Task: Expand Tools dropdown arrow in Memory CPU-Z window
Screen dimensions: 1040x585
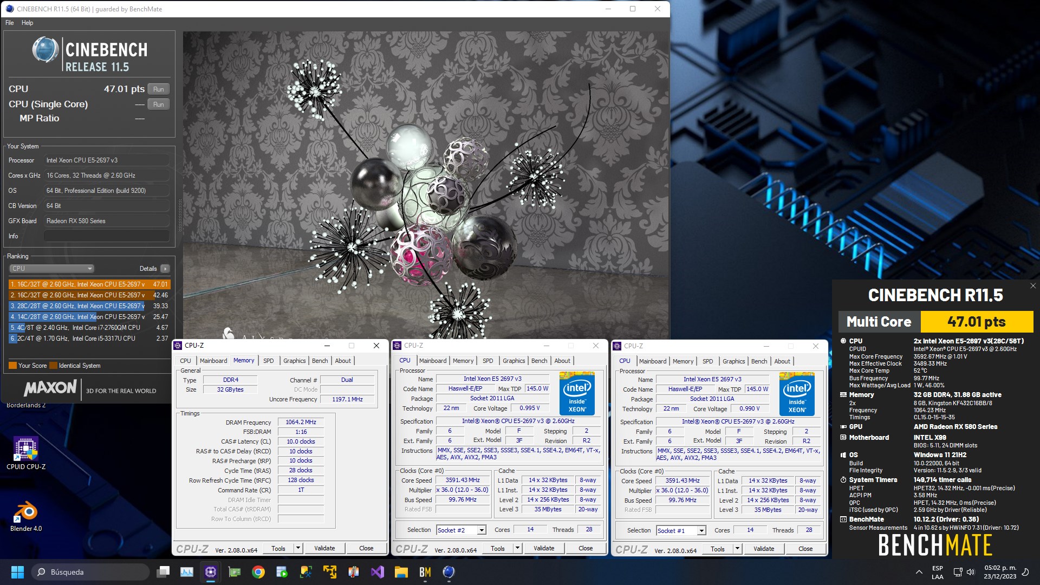Action: coord(298,548)
